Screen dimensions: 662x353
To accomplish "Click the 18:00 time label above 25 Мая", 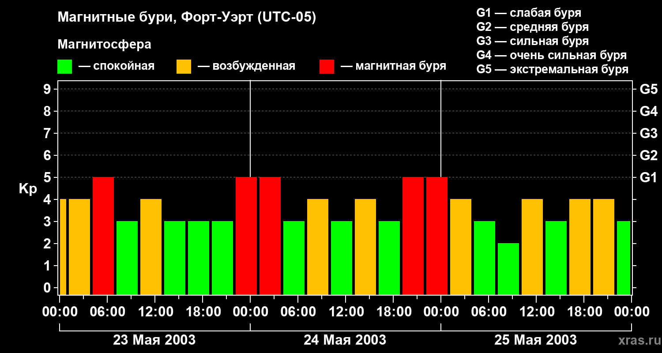I will 584,312.
